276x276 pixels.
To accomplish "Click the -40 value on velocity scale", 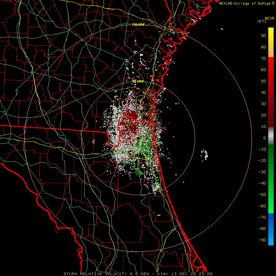I will [262, 183].
